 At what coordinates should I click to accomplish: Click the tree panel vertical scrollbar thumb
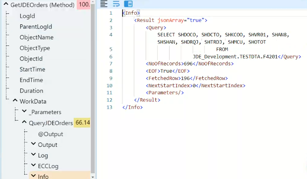click(93, 88)
